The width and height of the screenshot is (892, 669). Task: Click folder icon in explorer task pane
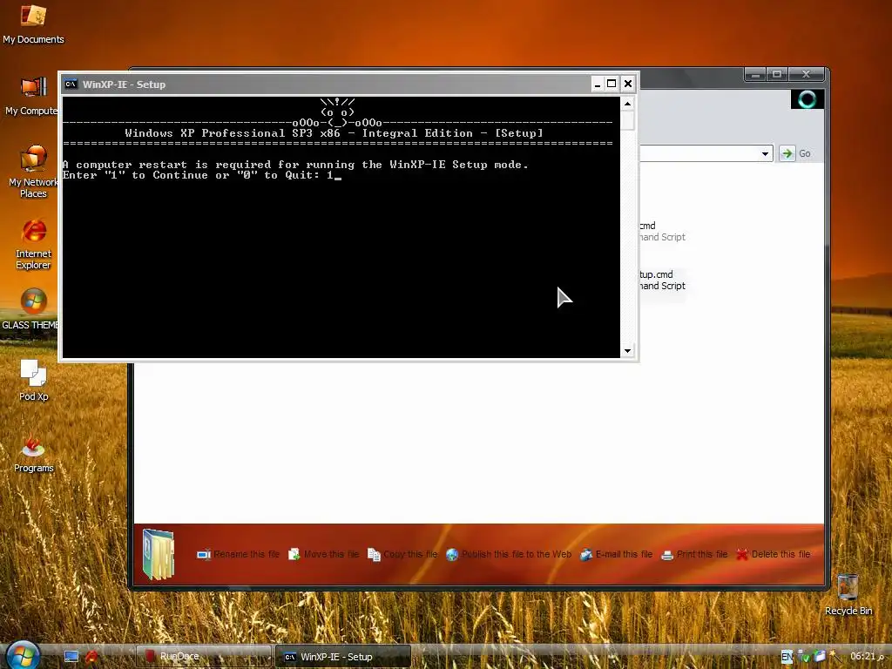[159, 553]
